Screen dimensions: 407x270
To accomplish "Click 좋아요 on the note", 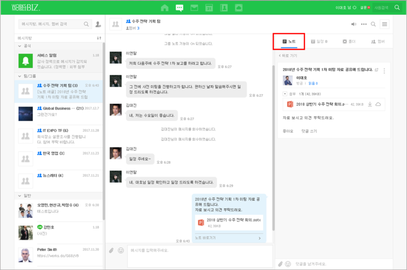I will point(288,131).
